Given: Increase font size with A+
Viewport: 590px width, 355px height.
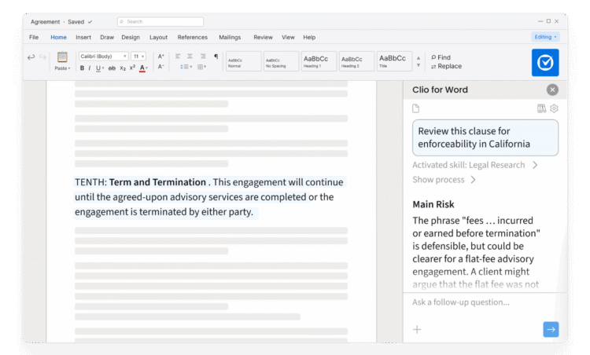Looking at the screenshot, I should coord(161,57).
